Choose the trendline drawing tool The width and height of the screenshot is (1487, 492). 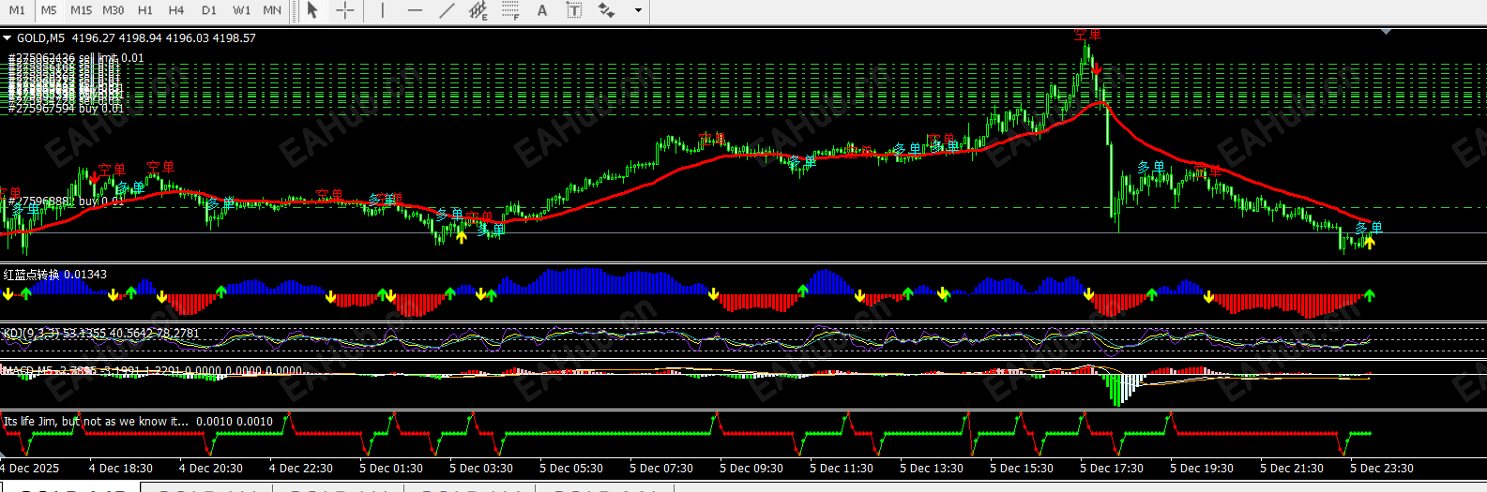(448, 10)
